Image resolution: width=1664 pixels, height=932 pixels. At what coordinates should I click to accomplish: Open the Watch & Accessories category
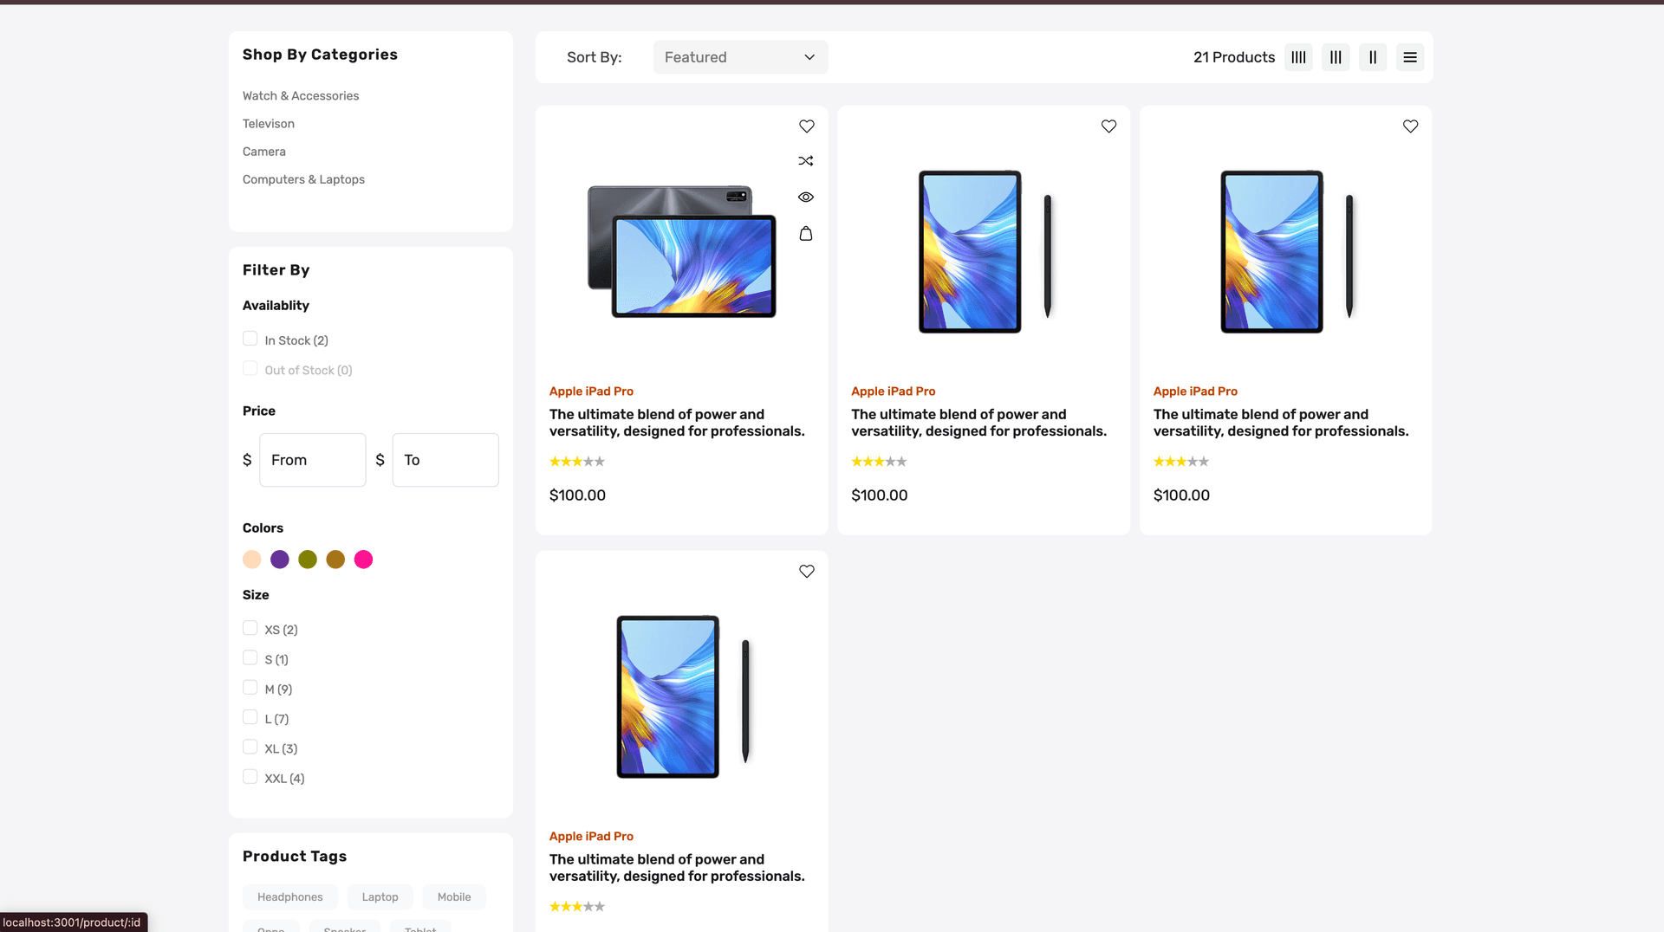click(301, 96)
